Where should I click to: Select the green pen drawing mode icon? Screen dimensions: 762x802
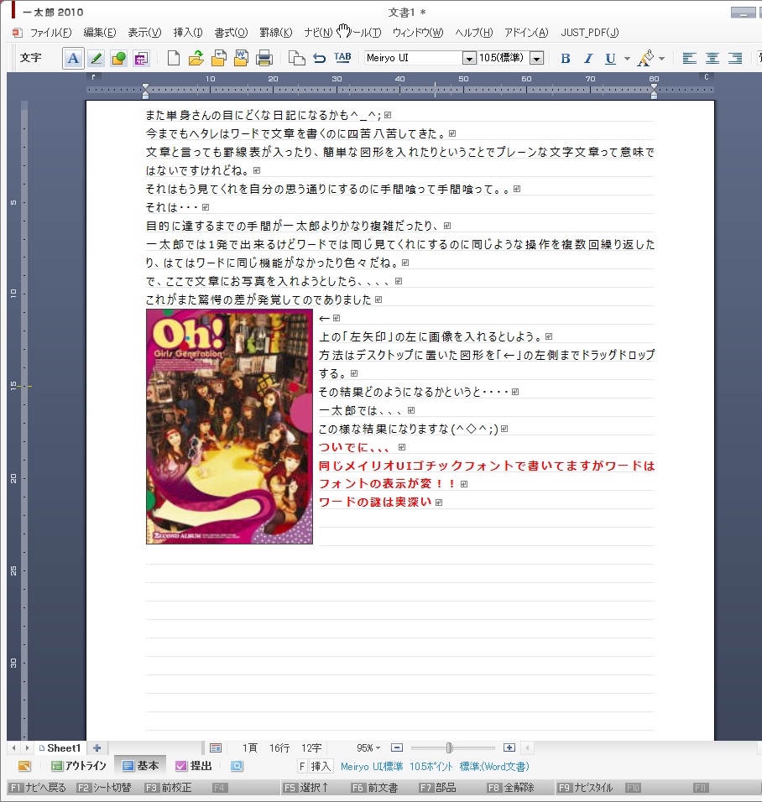pyautogui.click(x=96, y=59)
